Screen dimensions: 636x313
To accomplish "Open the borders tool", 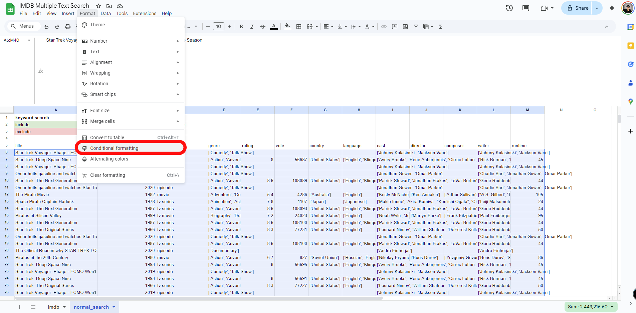I will pos(299,27).
